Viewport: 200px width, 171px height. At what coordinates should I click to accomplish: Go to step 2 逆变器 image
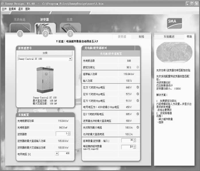click(x=45, y=29)
